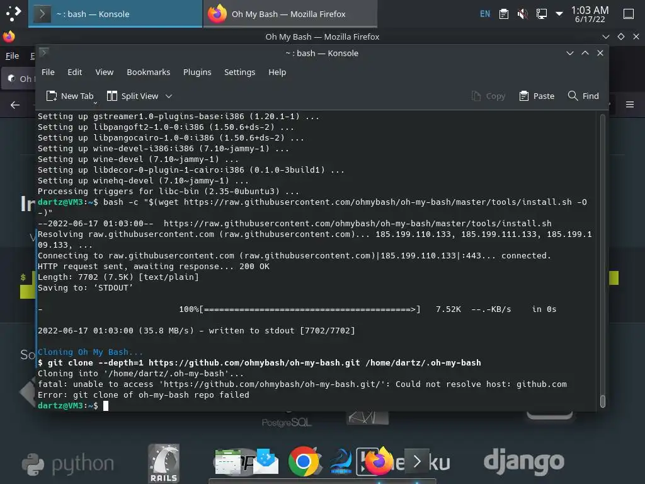This screenshot has height=484, width=645.
Task: Open Konsole File menu
Action: tap(48, 72)
